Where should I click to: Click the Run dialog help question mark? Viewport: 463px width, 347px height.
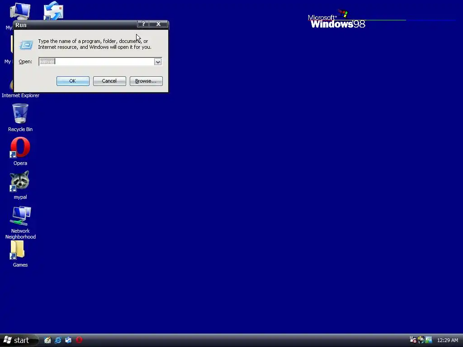[143, 24]
